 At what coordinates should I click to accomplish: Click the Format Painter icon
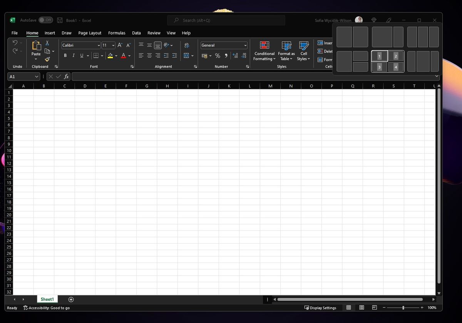(x=47, y=59)
